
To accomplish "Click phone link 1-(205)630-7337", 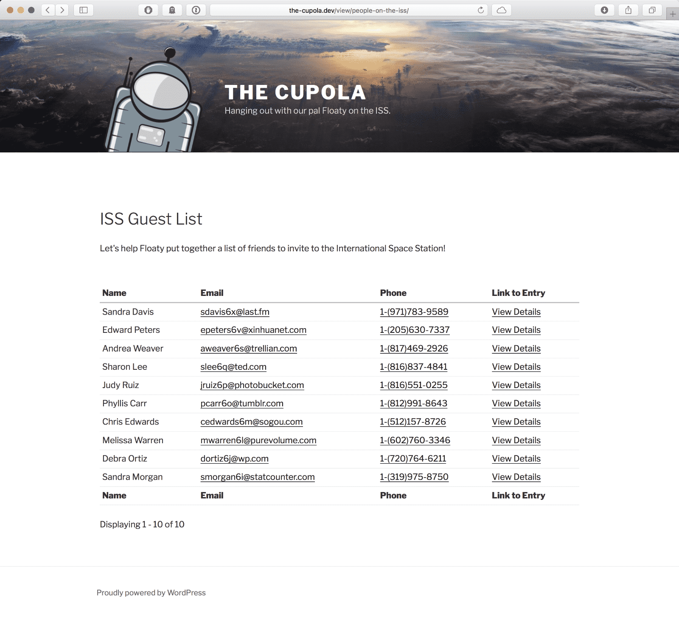I will (x=415, y=330).
